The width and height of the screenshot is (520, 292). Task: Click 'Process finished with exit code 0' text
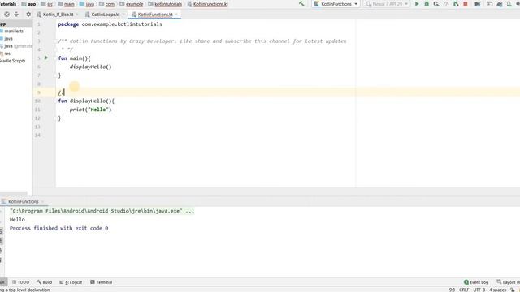58,228
